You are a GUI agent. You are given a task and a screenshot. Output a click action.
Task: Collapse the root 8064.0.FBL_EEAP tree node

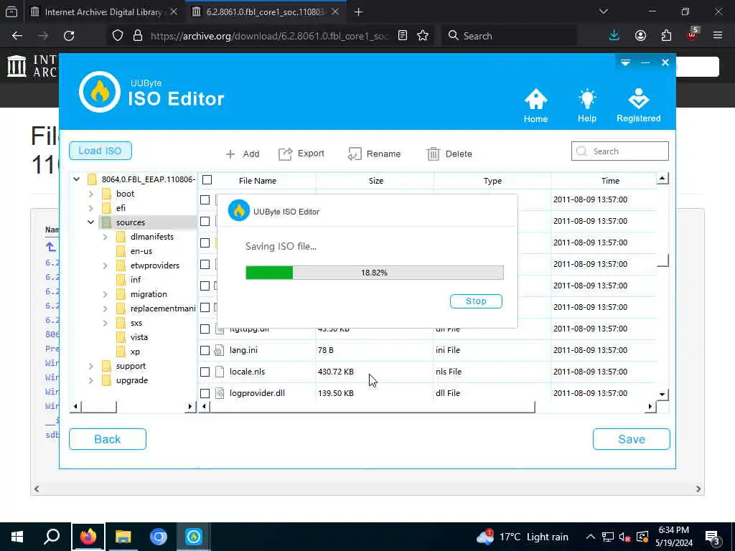click(x=76, y=179)
